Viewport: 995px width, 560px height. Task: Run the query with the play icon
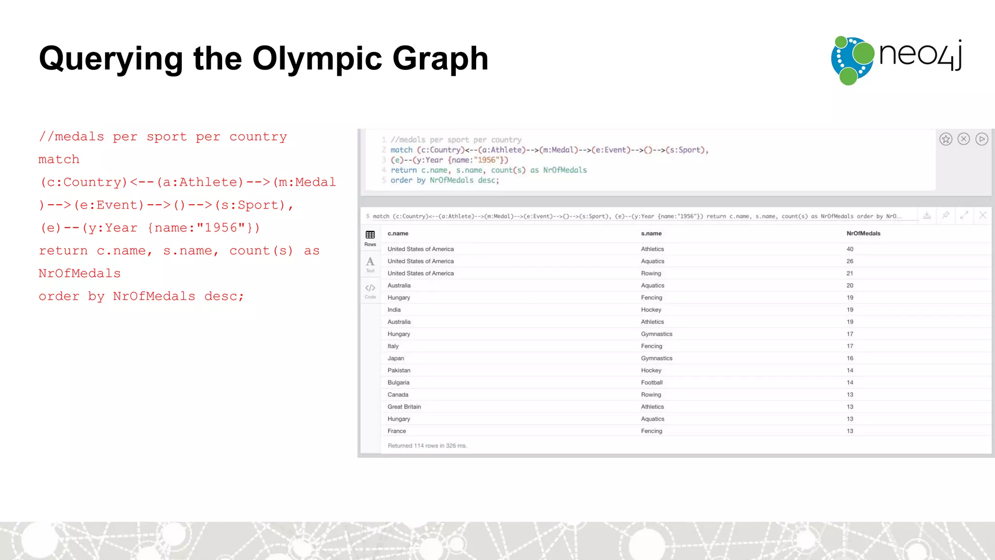pyautogui.click(x=982, y=139)
